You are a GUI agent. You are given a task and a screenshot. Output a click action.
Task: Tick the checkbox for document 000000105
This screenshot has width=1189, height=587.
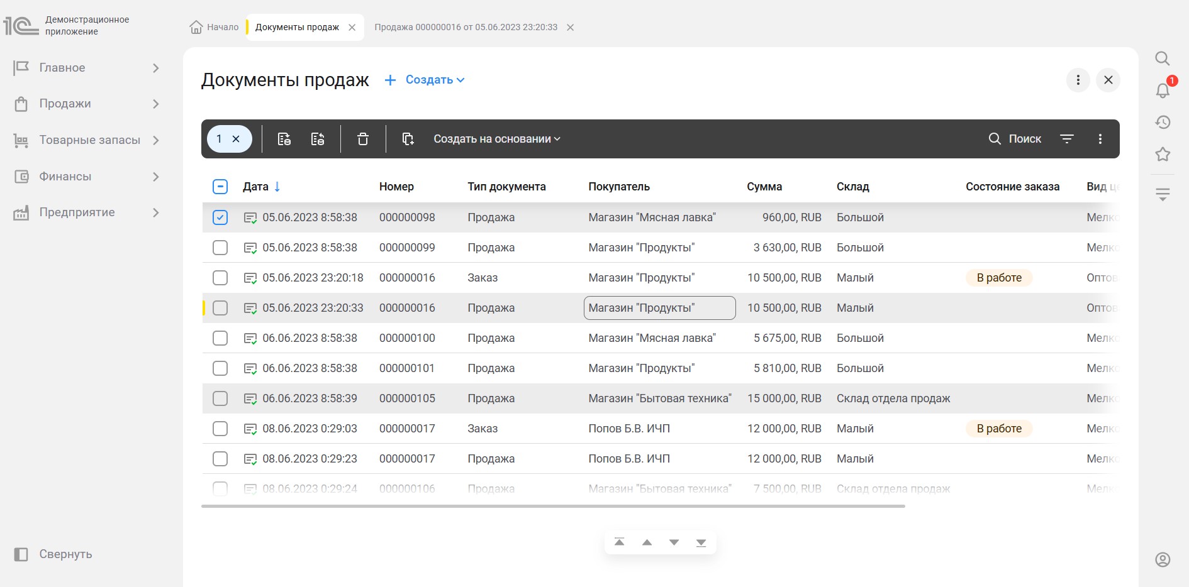[x=220, y=398]
